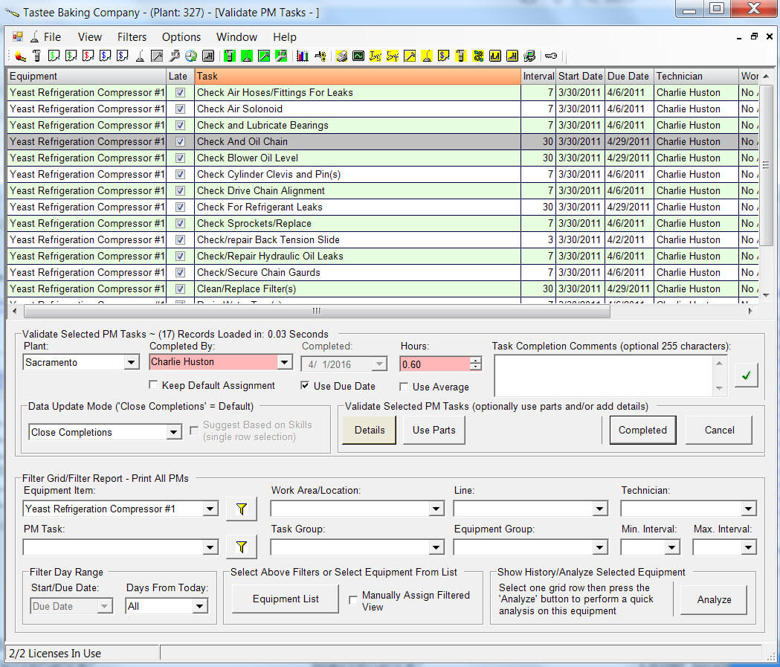Screen dimensions: 780x667
Task: Click inside the Task Completion Comments box
Action: point(605,376)
